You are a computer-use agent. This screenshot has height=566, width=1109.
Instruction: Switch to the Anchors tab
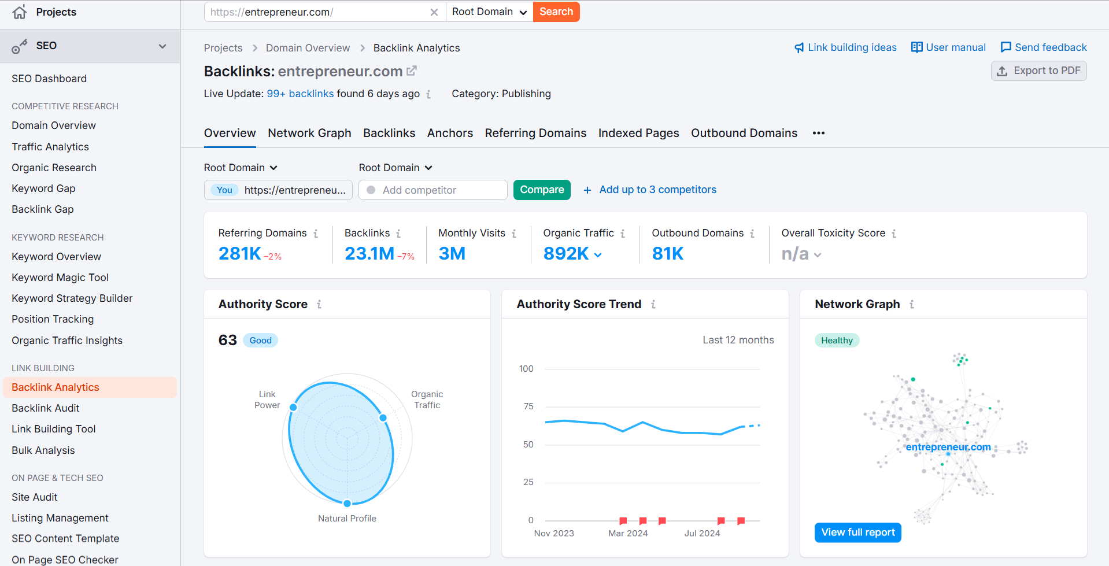[450, 133]
